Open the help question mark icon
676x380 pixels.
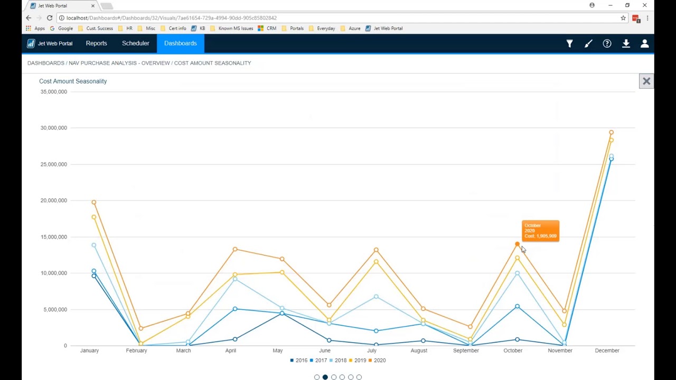coord(607,44)
